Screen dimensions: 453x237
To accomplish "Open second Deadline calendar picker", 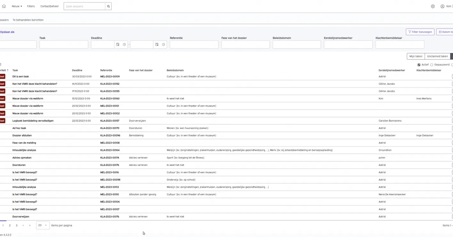I will click(157, 44).
